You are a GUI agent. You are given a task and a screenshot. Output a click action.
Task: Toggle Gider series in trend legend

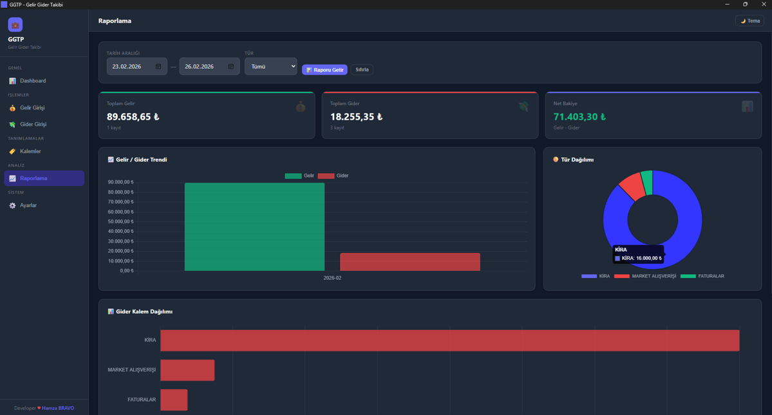pos(333,176)
